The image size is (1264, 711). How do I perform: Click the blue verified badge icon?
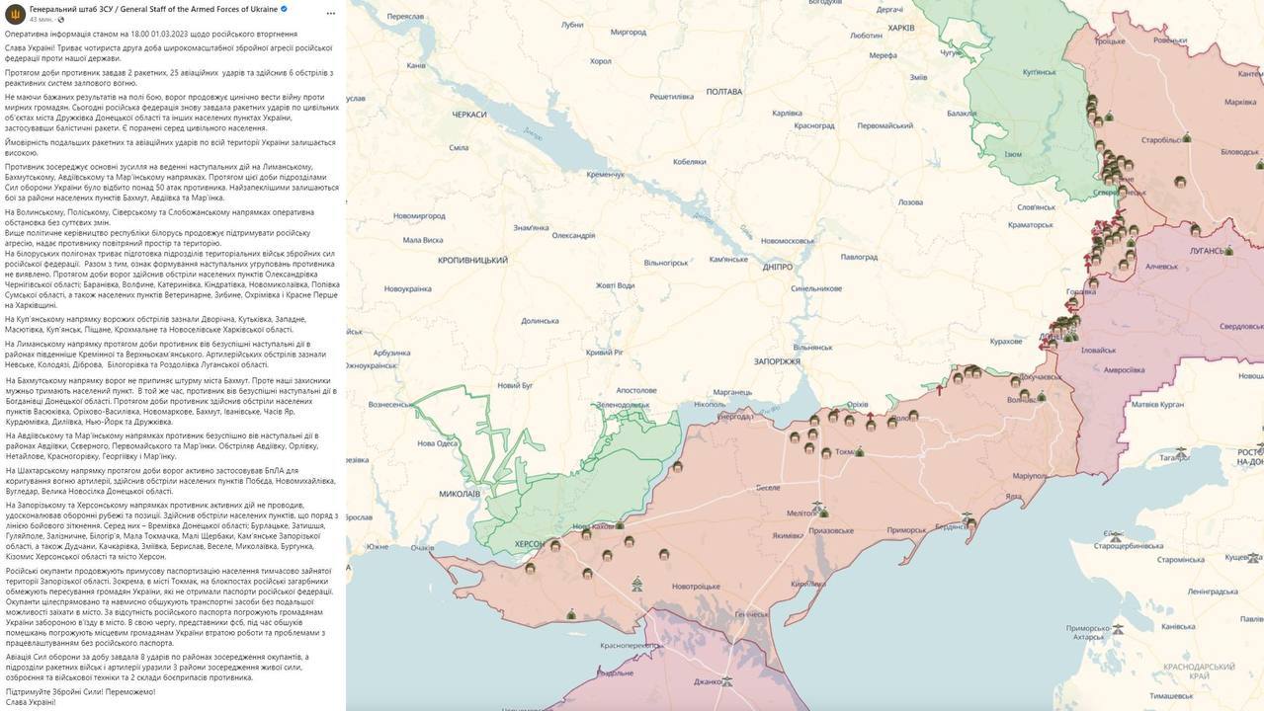pyautogui.click(x=285, y=9)
